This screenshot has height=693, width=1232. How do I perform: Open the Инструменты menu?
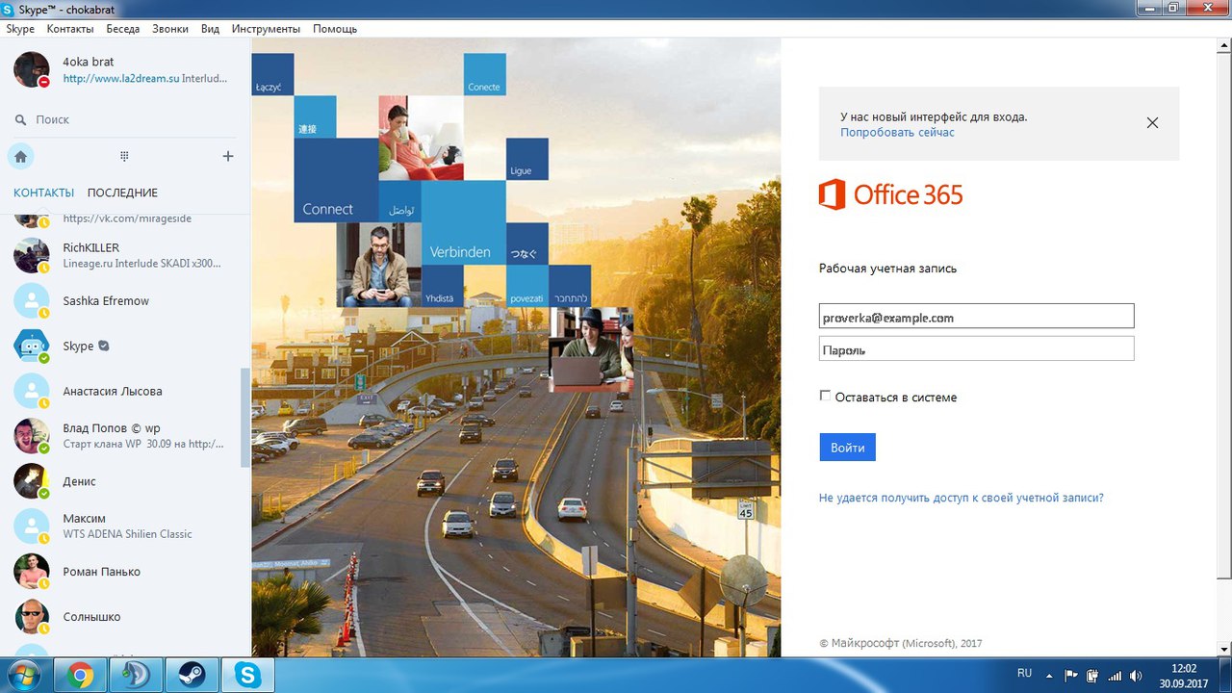point(266,29)
